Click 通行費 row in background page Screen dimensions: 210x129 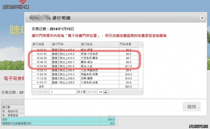pyautogui.click(x=13, y=107)
